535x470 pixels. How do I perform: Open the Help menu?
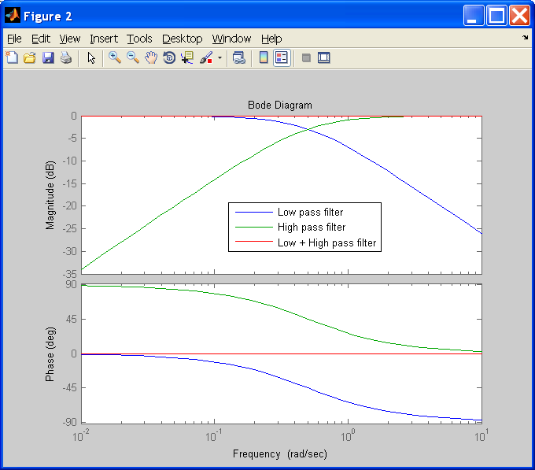pyautogui.click(x=271, y=39)
